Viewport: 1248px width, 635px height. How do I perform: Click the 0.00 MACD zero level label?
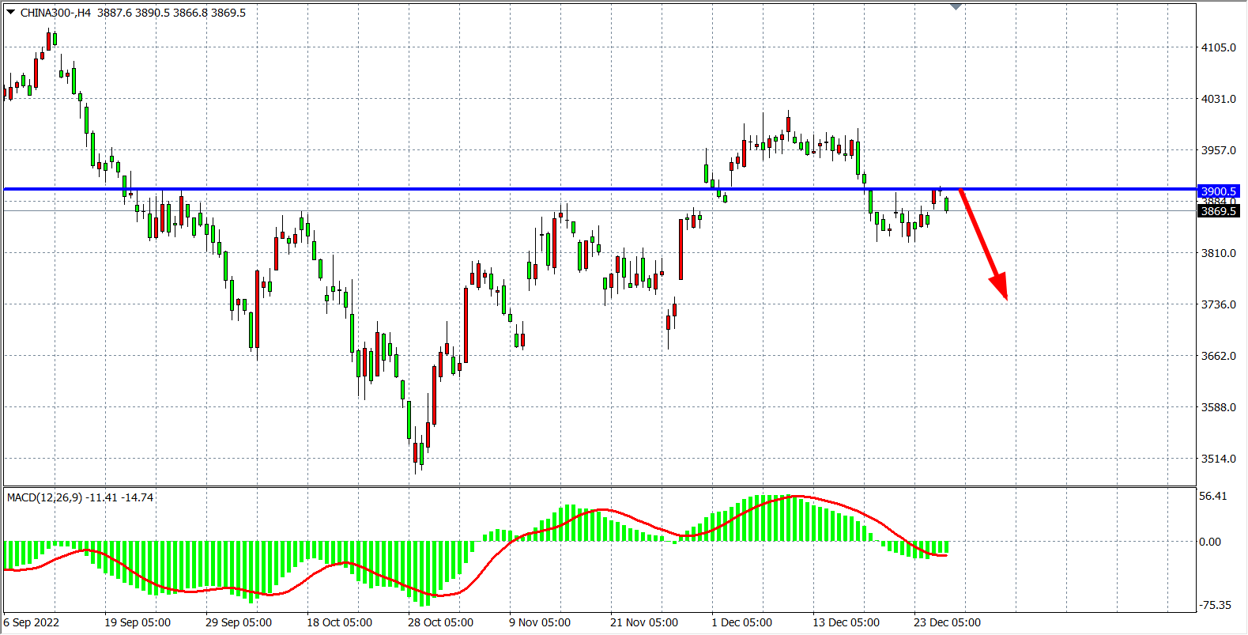1210,542
